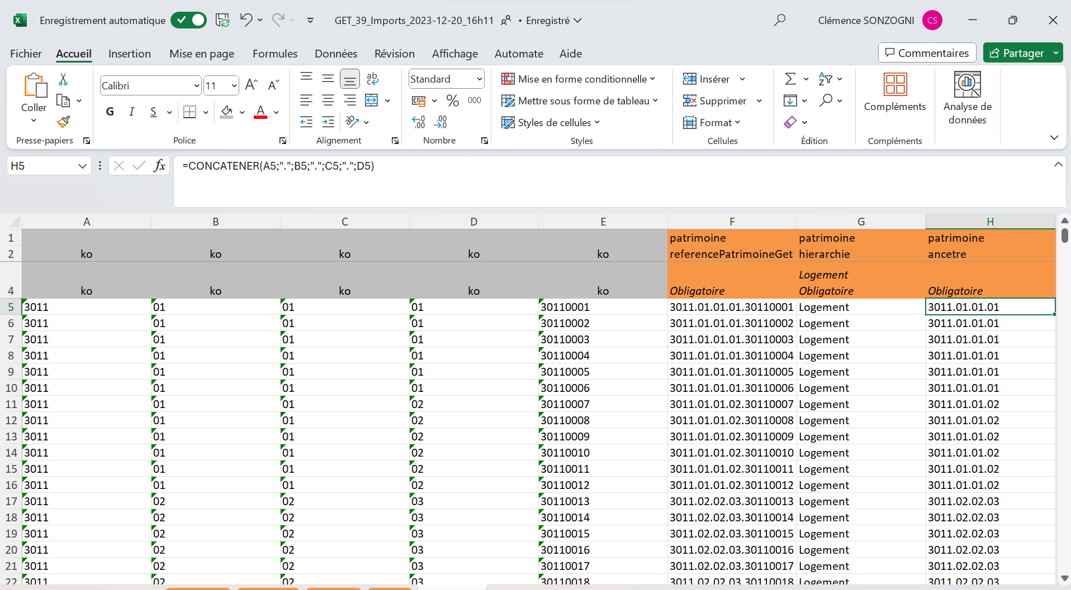The width and height of the screenshot is (1071, 590).
Task: Open the Commentaires pane
Action: pos(927,53)
